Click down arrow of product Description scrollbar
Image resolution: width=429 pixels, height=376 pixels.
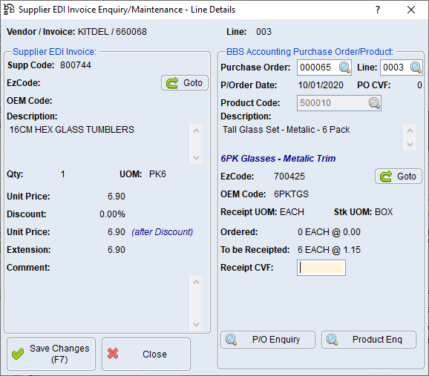410,144
